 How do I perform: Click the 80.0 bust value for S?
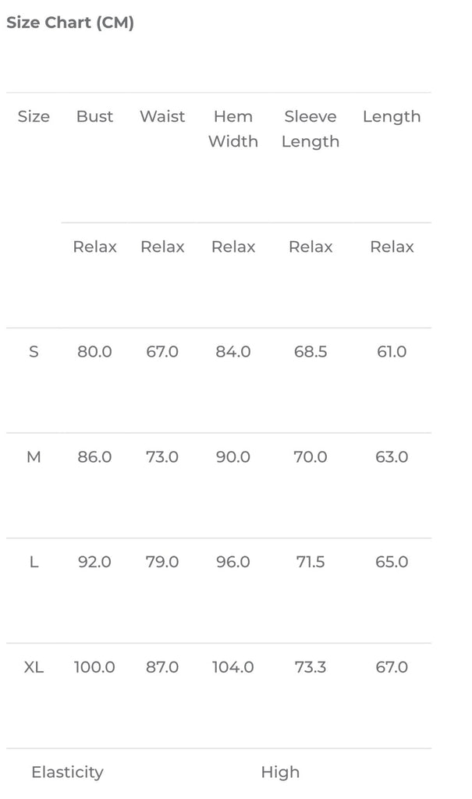click(94, 352)
